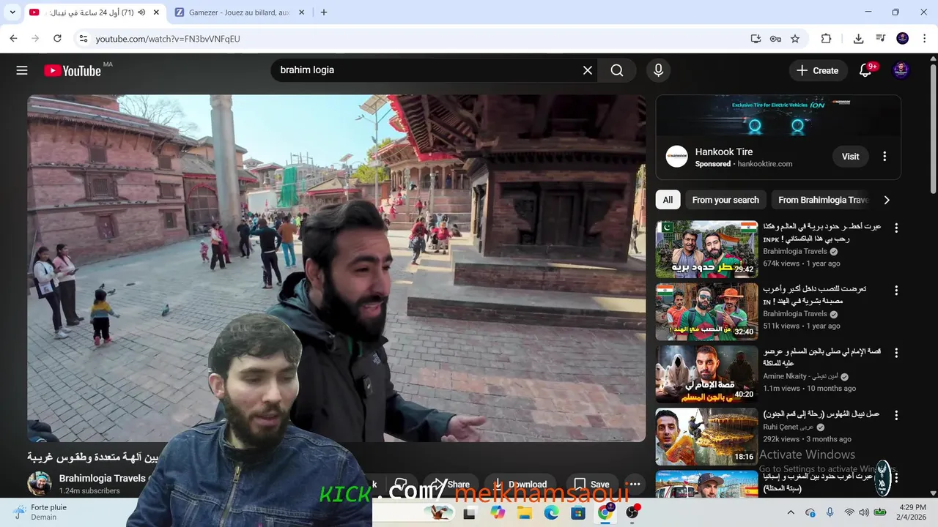This screenshot has width=938, height=527.
Task: Mute the YouTube tab via the speaker icon
Action: (x=141, y=12)
